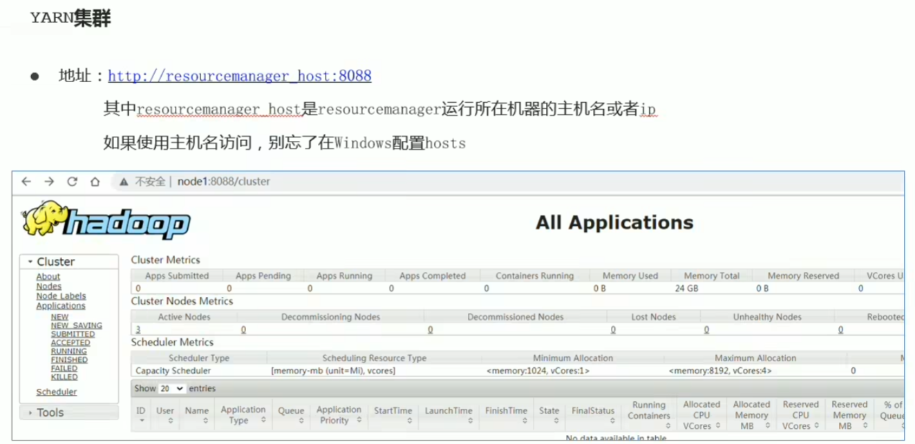Sort table by Application Priority column
Screen dimensions: 915x444
point(339,415)
